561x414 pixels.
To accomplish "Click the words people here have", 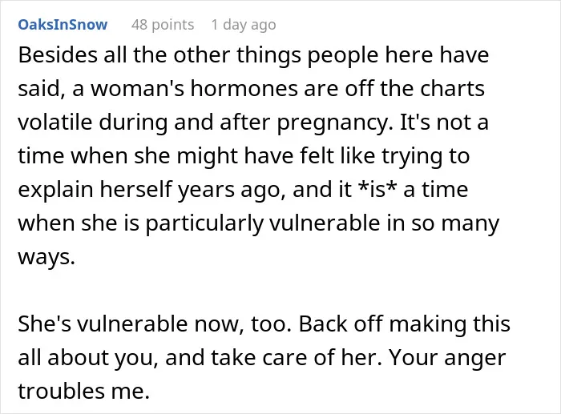I will point(398,57).
